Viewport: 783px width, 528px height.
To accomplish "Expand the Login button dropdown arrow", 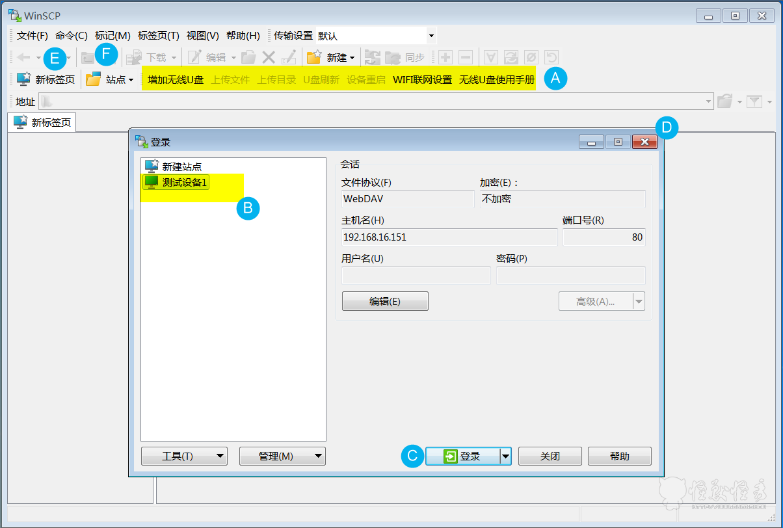I will (505, 456).
